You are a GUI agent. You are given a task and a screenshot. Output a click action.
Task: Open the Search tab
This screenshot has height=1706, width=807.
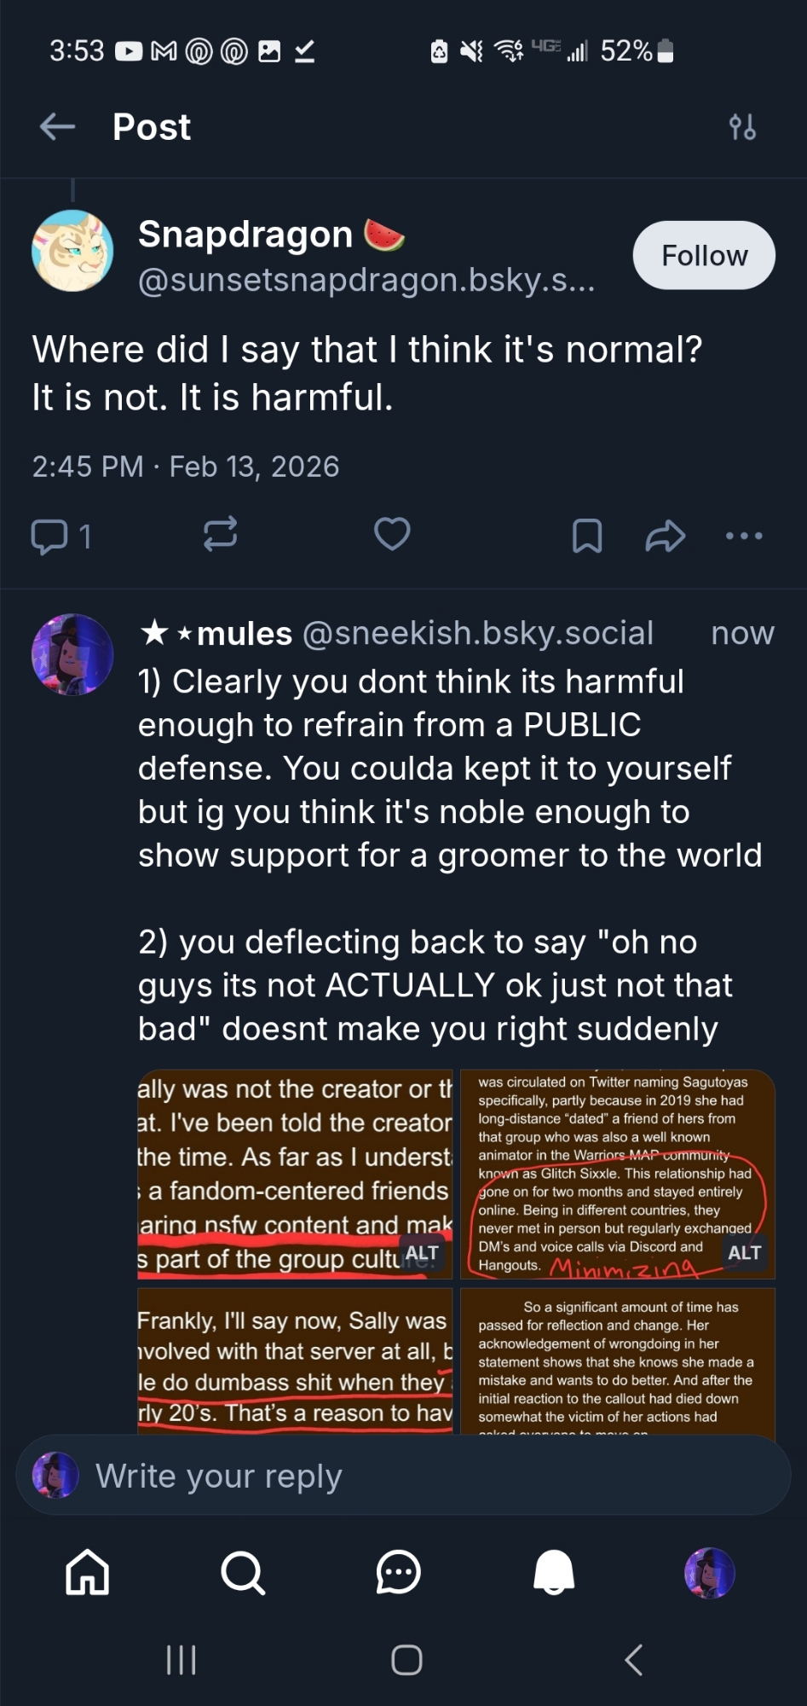coord(243,1572)
